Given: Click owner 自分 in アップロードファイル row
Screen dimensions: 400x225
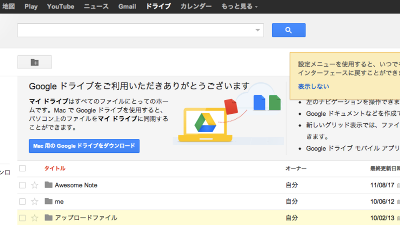Looking at the screenshot, I should [291, 218].
